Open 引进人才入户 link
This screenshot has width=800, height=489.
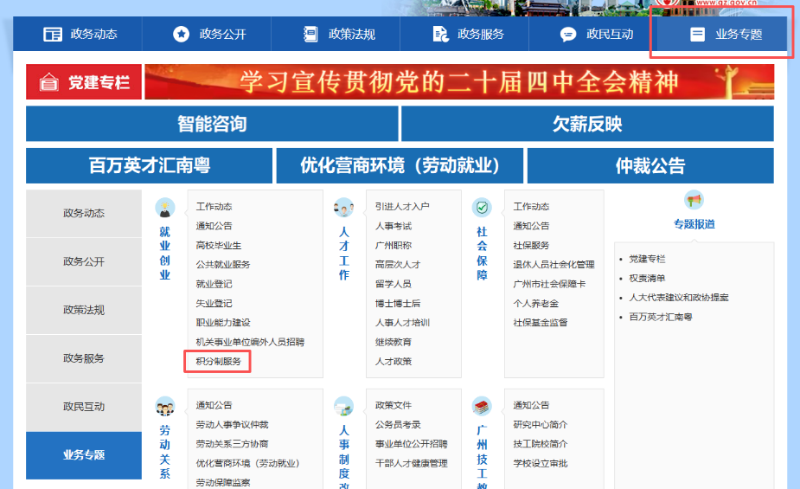point(402,206)
